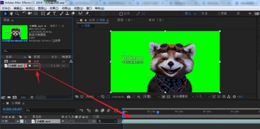Open the 项目 panel menu
The height and width of the screenshot is (129, 260).
[13, 20]
